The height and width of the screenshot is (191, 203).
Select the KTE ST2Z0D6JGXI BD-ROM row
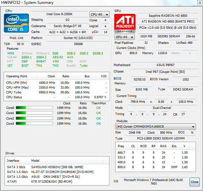[57, 182]
